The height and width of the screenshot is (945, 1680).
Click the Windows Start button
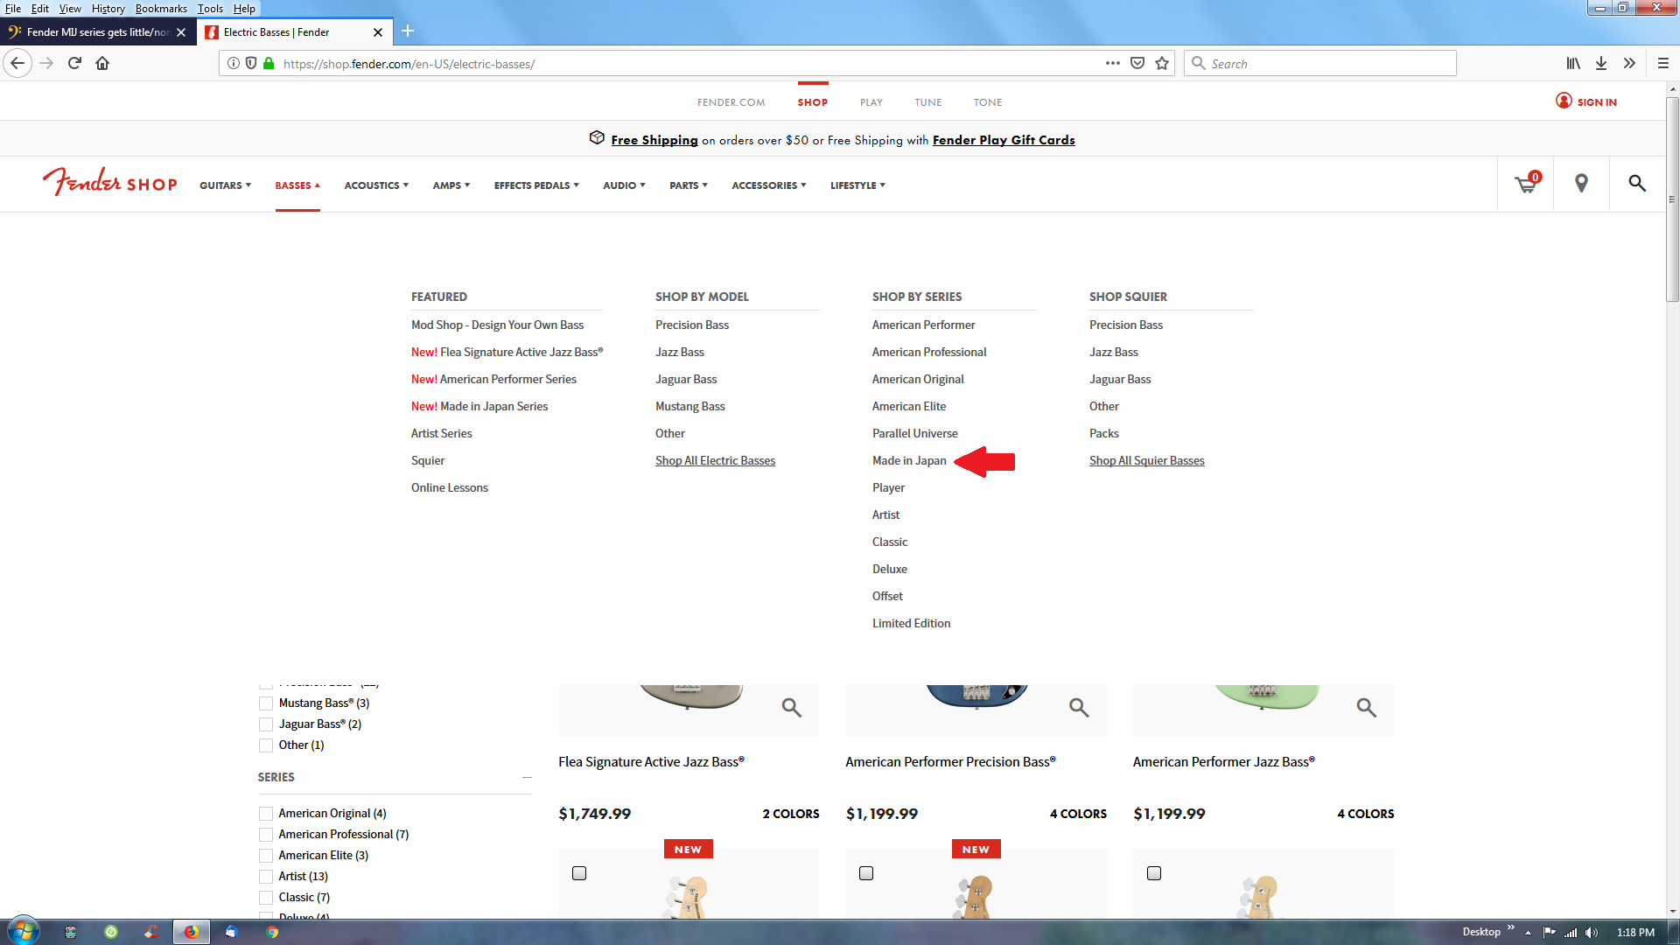tap(23, 931)
